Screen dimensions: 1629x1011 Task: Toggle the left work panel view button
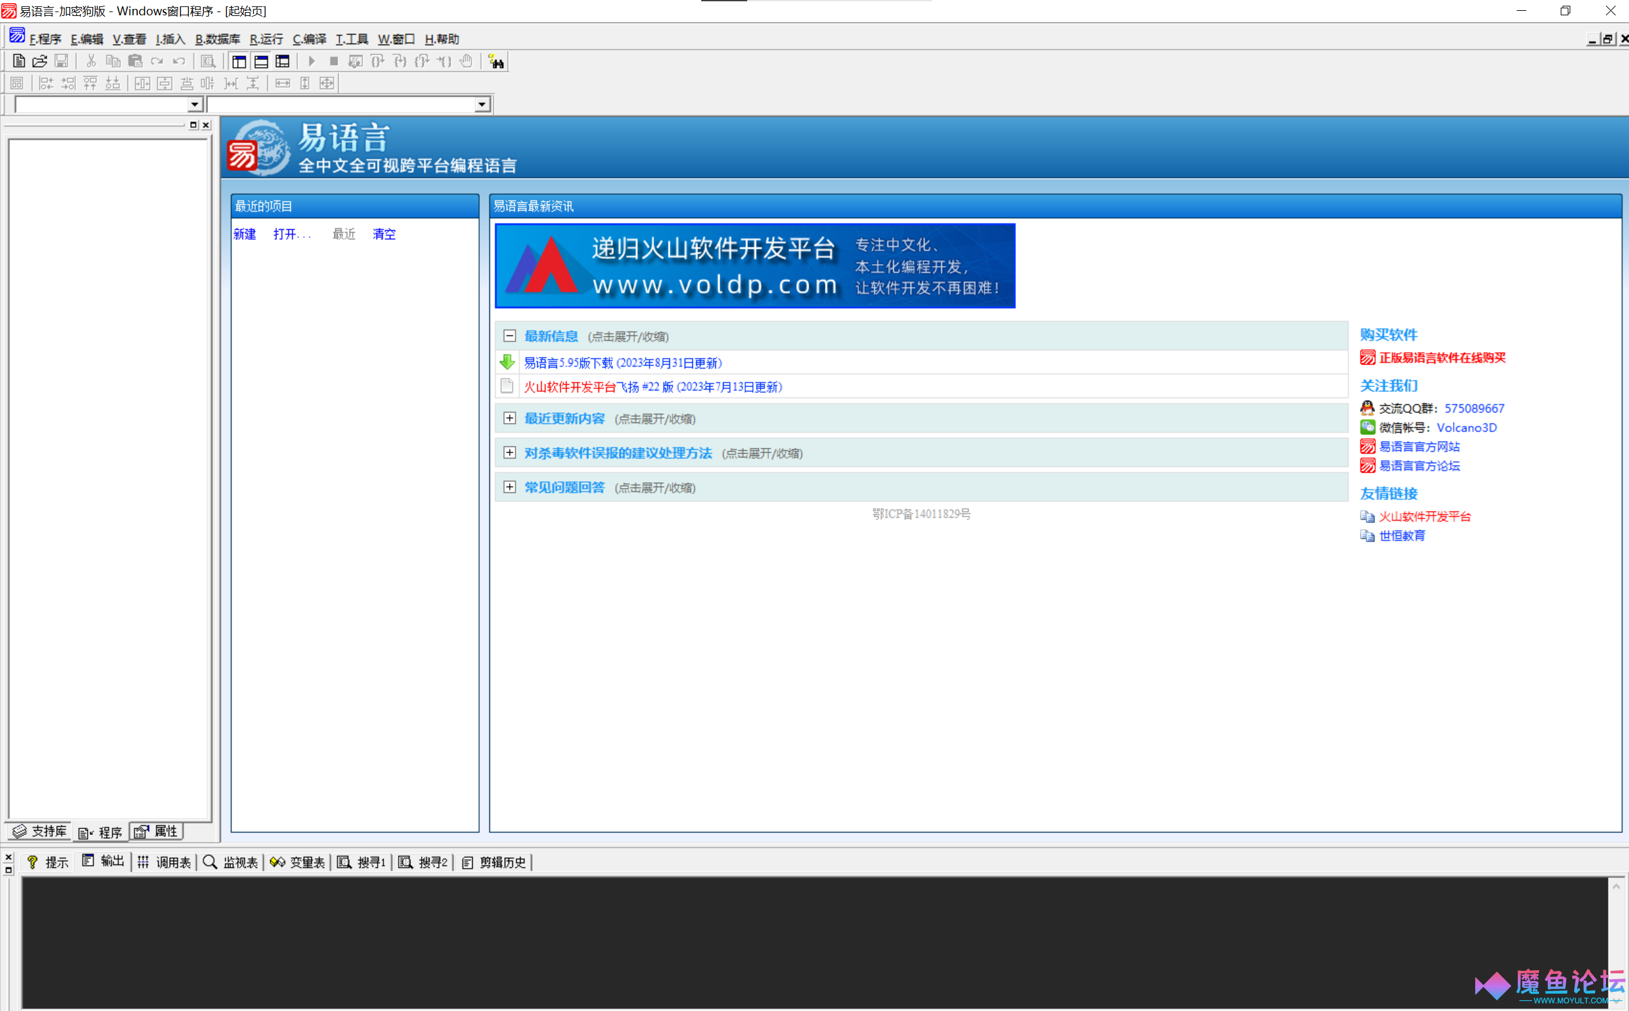click(239, 61)
